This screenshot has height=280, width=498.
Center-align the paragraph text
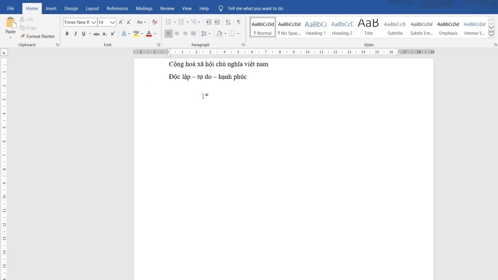click(x=177, y=34)
